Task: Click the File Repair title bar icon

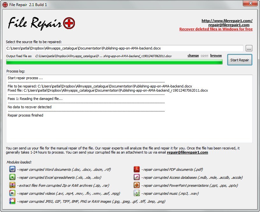Action: [x=5, y=5]
